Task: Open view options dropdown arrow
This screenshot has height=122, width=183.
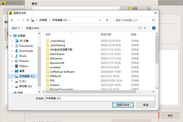Action: [x=145, y=28]
